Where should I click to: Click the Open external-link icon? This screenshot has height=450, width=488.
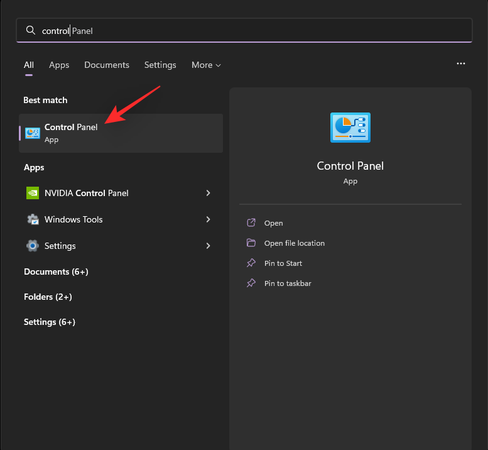point(251,223)
